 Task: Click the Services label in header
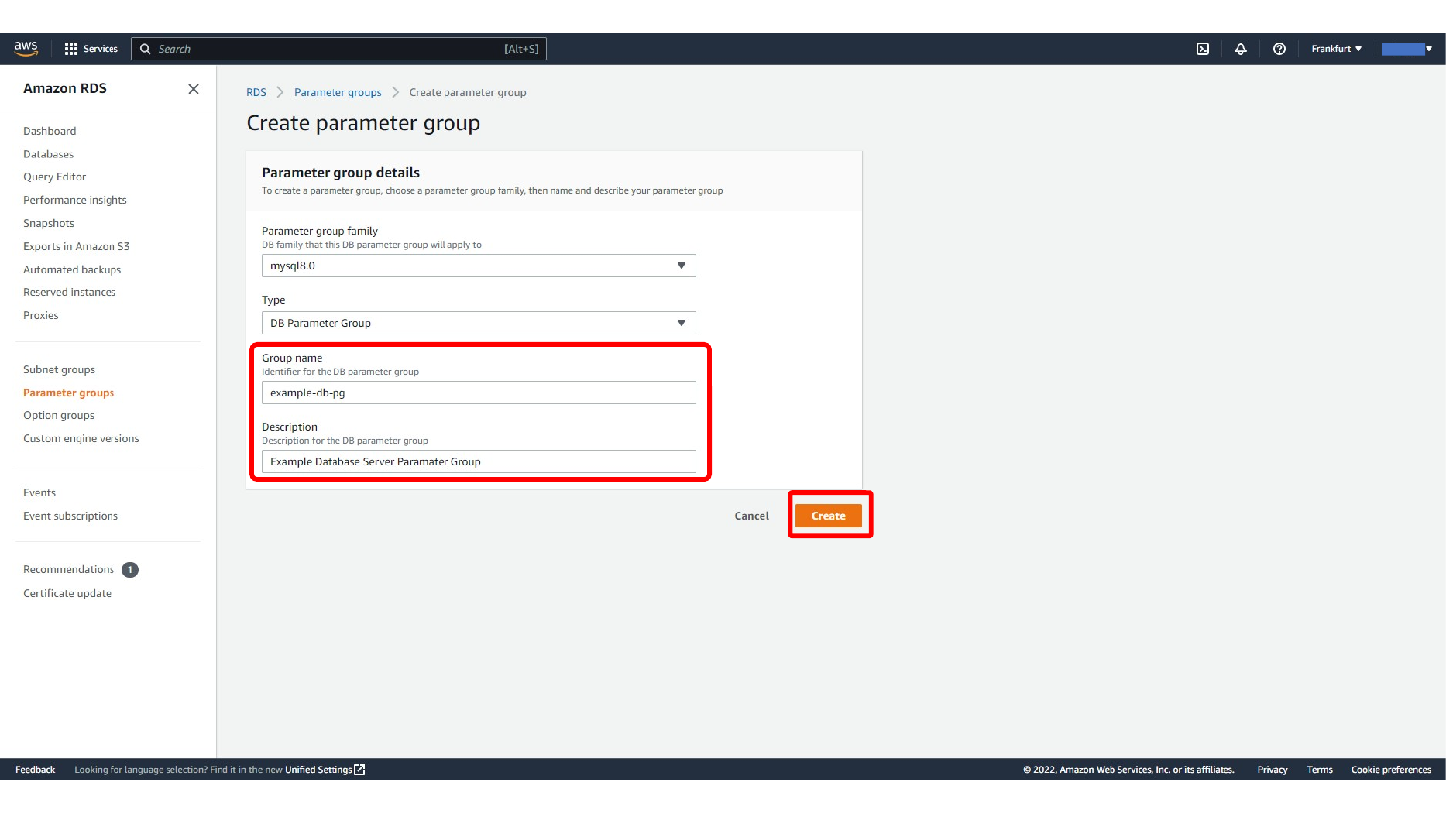[x=101, y=49]
